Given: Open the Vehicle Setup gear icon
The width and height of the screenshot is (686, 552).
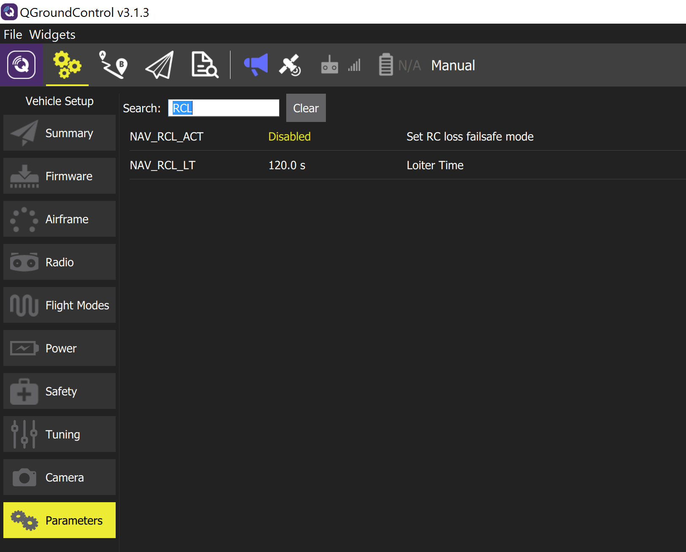Looking at the screenshot, I should click(x=67, y=65).
